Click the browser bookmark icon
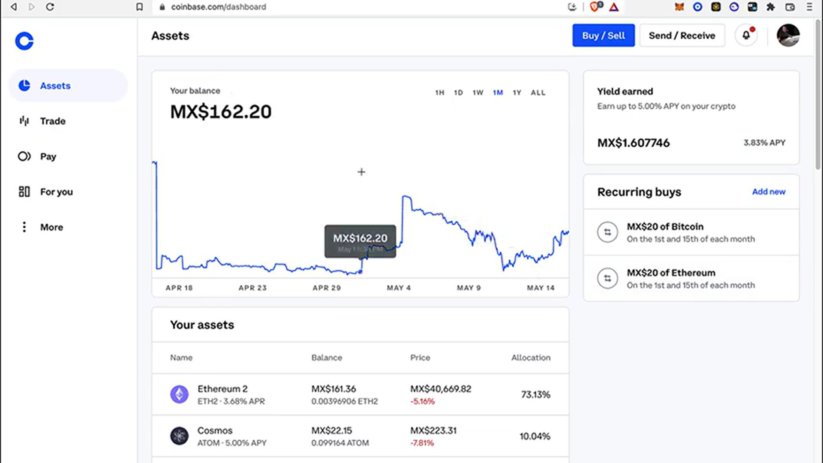Screen dimensions: 823x463 click(139, 7)
